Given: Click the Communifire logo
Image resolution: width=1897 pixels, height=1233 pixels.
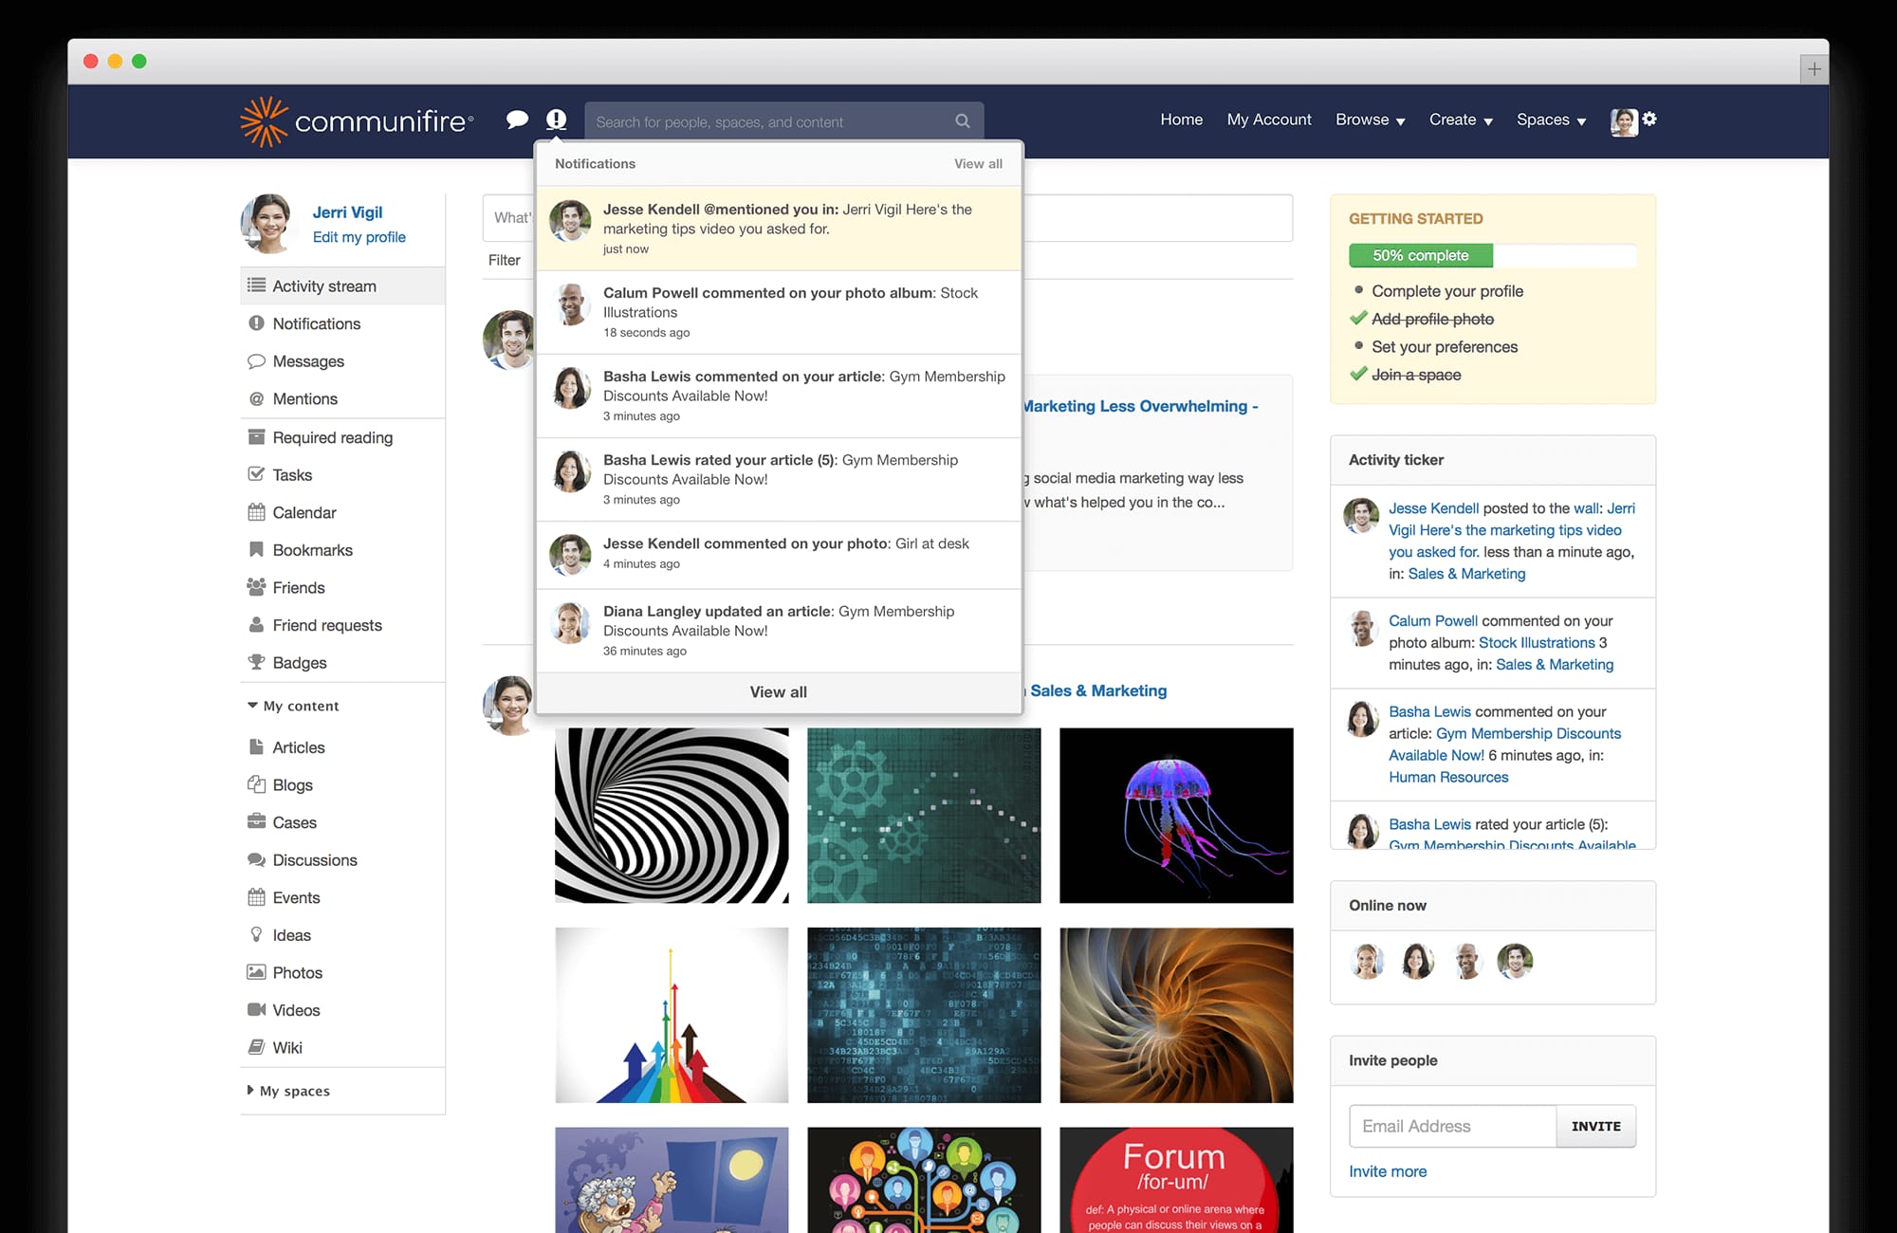Looking at the screenshot, I should tap(357, 121).
